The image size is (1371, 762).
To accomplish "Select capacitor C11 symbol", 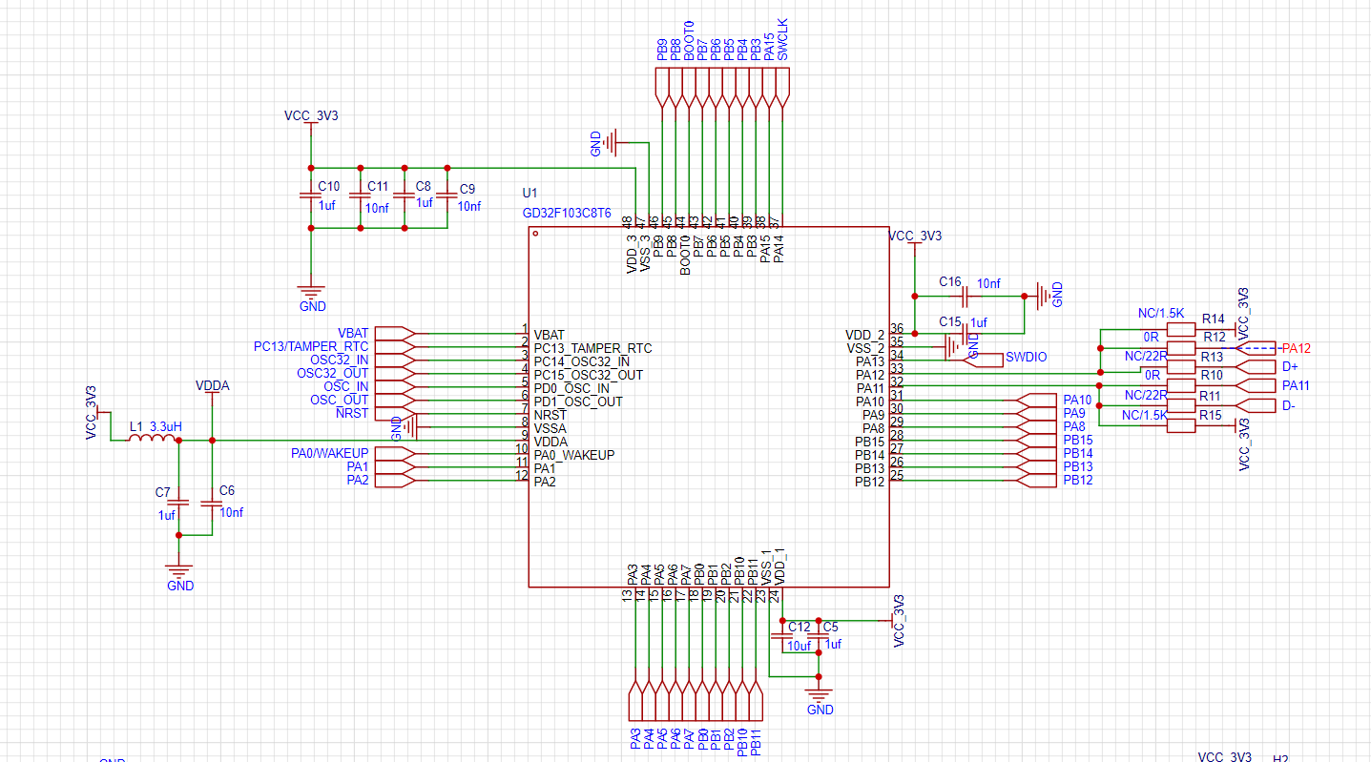I will click(x=360, y=196).
